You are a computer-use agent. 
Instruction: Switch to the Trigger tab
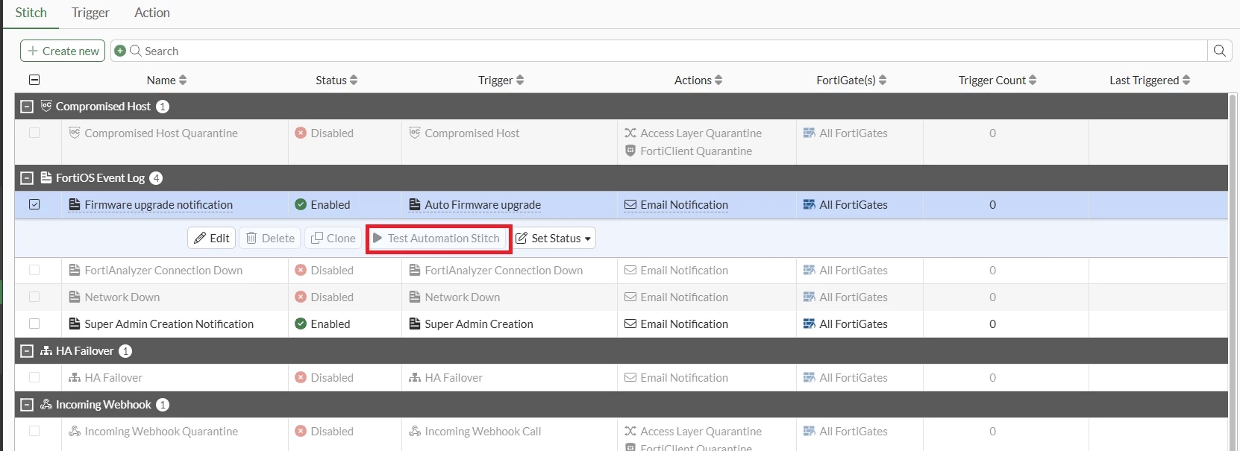tap(90, 13)
